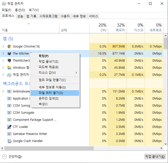The width and height of the screenshot is (168, 163).
Task: Click the 907.5MB memory cell for Chrome
Action: pyautogui.click(x=117, y=46)
